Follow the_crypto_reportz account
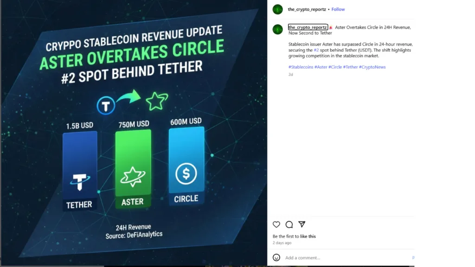The height and width of the screenshot is (267, 475). 338,9
